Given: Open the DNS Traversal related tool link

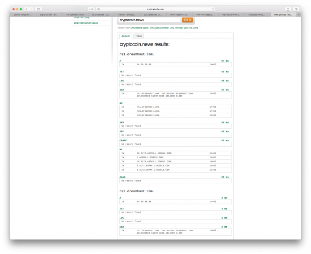Looking at the screenshot, I should coord(176,28).
